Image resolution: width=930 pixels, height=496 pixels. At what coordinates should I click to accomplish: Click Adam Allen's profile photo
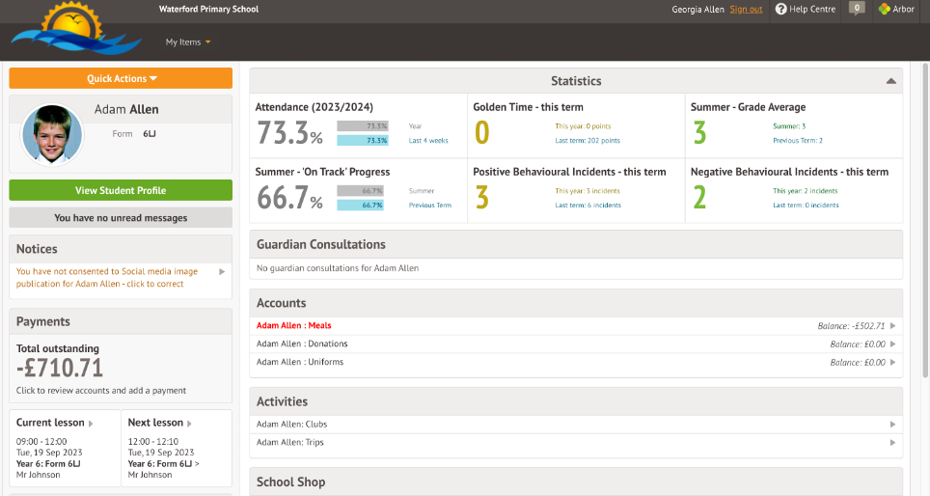pyautogui.click(x=50, y=133)
